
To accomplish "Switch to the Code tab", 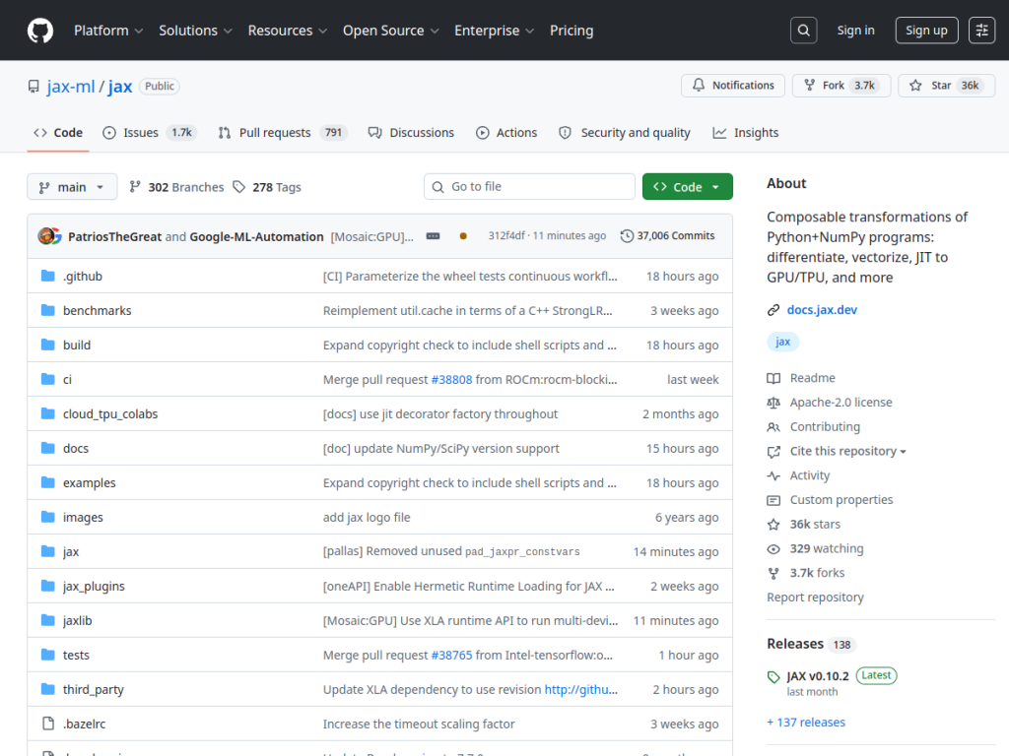I will (58, 133).
